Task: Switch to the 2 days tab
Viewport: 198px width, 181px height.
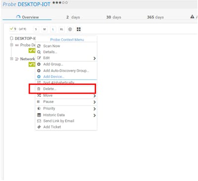Action: (73, 17)
